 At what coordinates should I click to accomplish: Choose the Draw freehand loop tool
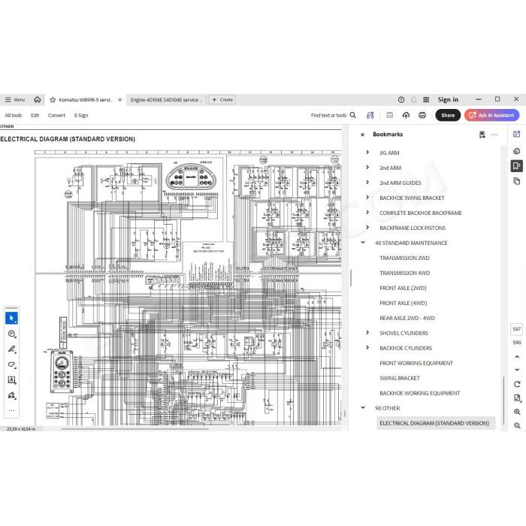pyautogui.click(x=12, y=364)
